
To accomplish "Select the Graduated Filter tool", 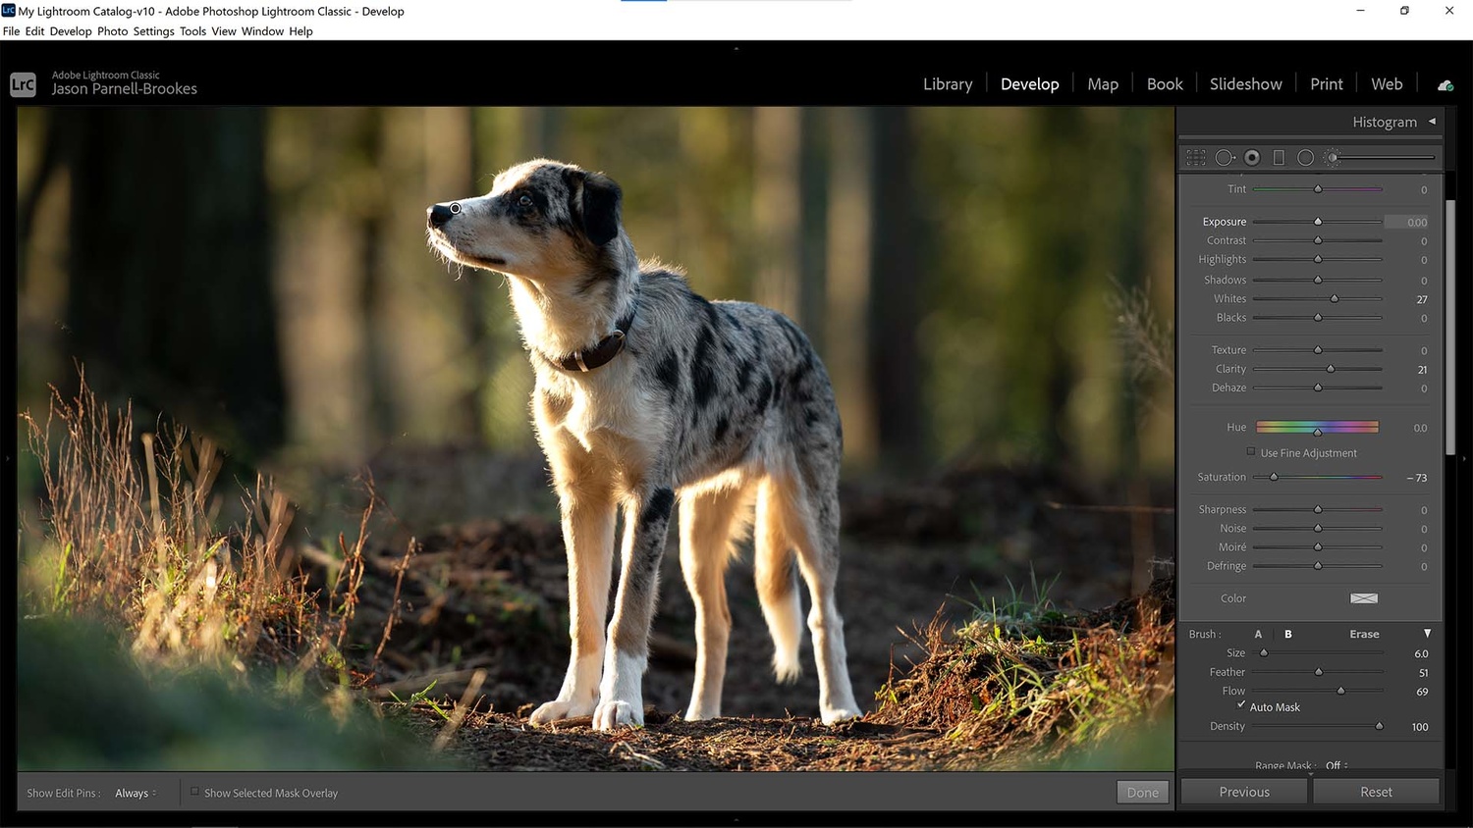I will click(x=1279, y=157).
